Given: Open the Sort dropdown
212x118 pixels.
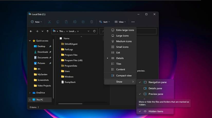Looking at the screenshot, I should coord(105,22).
